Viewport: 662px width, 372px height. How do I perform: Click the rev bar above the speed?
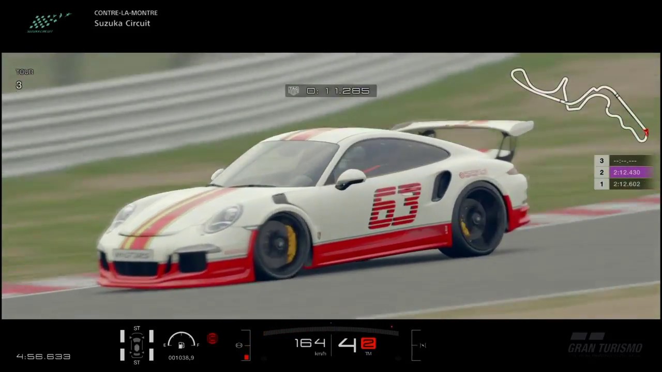330,331
